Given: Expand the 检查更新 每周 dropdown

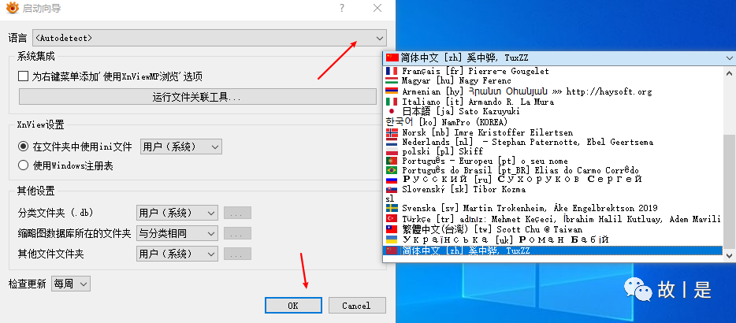Looking at the screenshot, I should point(70,284).
